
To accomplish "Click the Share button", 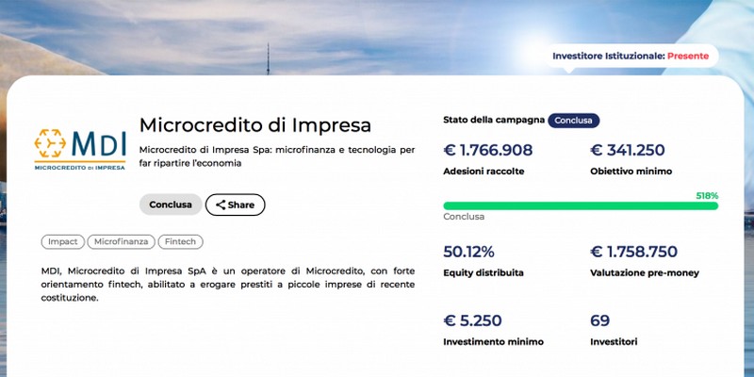I will (x=235, y=205).
